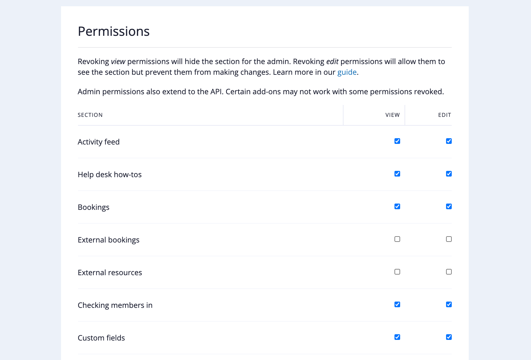The image size is (531, 360).
Task: Revoke Bookings edit permission
Action: point(449,206)
